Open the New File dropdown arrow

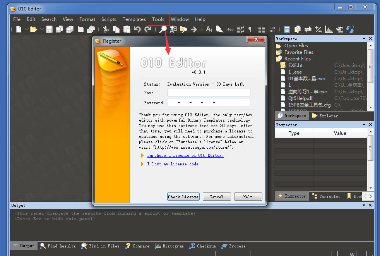27,29
